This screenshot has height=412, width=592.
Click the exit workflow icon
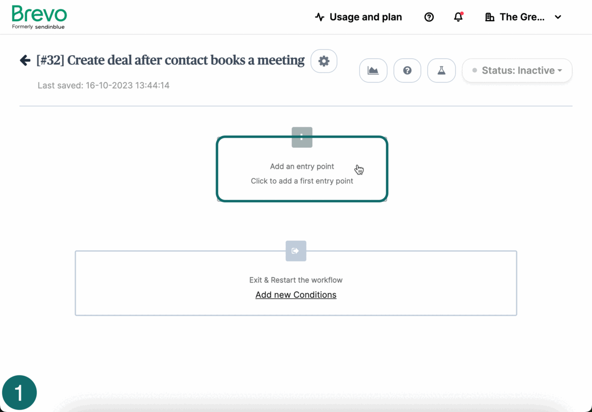pyautogui.click(x=296, y=251)
